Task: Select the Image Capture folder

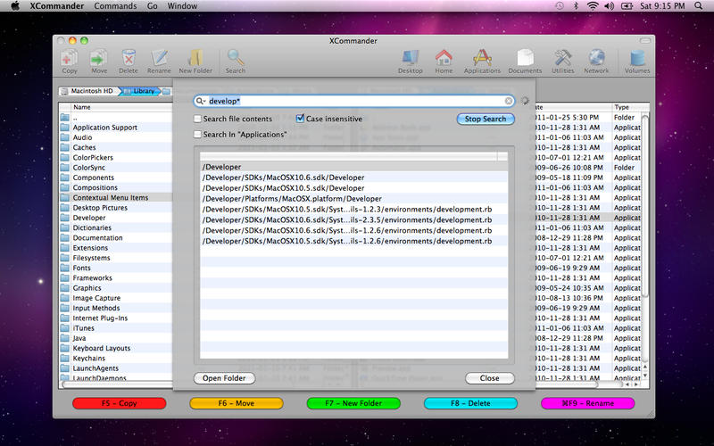Action: pos(116,298)
